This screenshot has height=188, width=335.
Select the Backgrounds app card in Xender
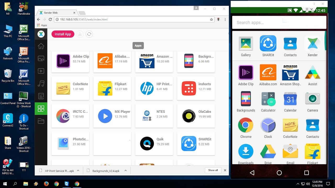[196, 61]
